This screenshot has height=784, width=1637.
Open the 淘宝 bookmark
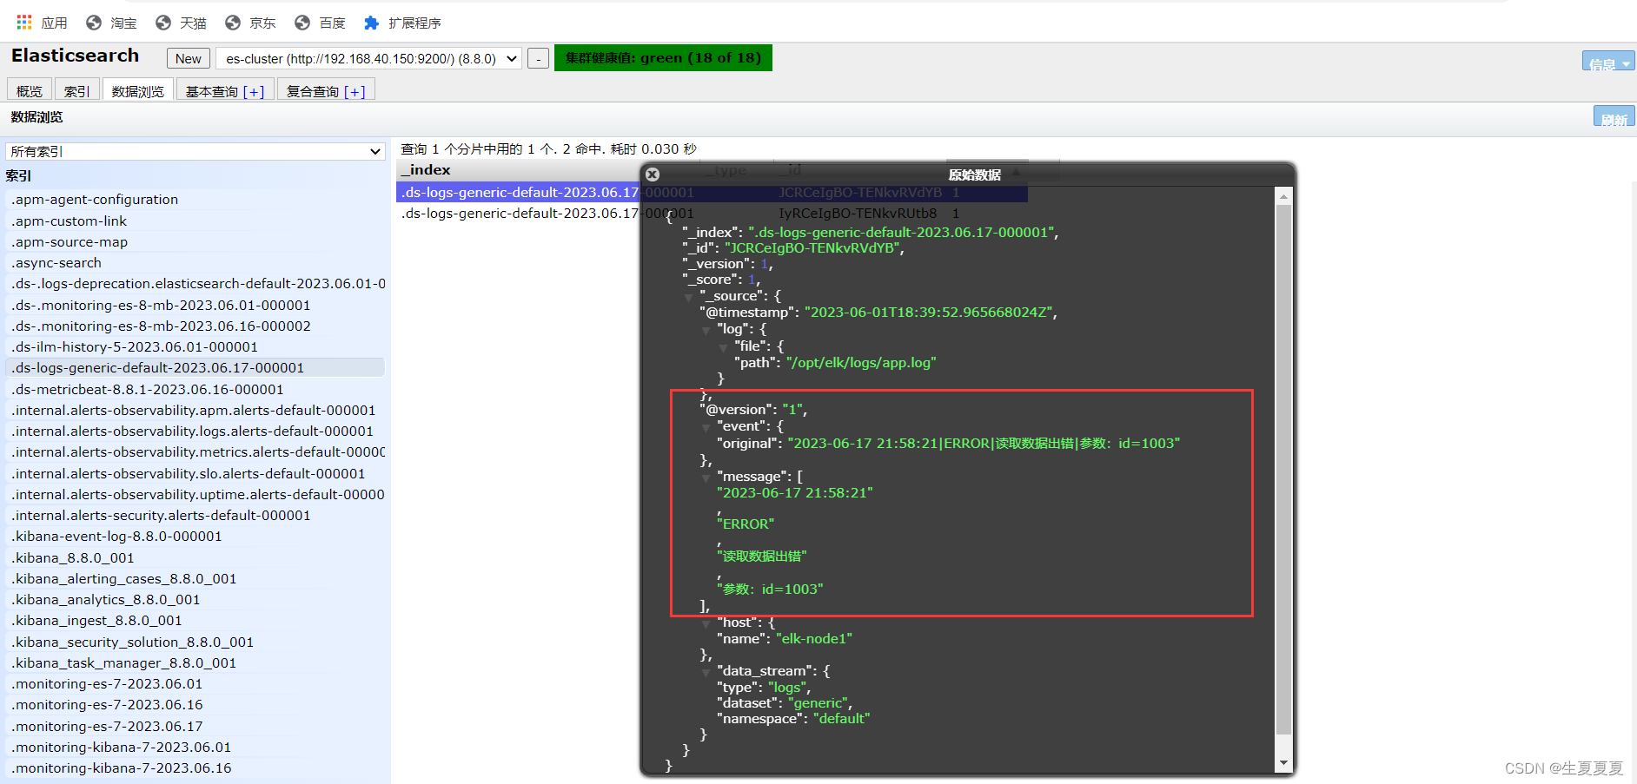coord(112,23)
